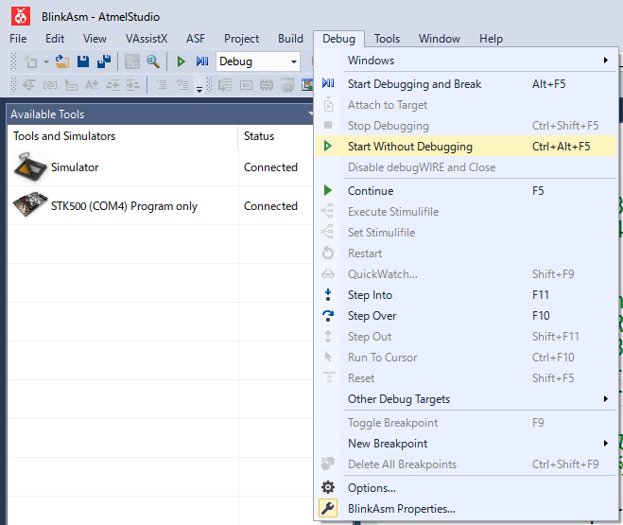The width and height of the screenshot is (623, 525).
Task: Click the Available Tools panel dropdown arrow
Action: (x=310, y=114)
